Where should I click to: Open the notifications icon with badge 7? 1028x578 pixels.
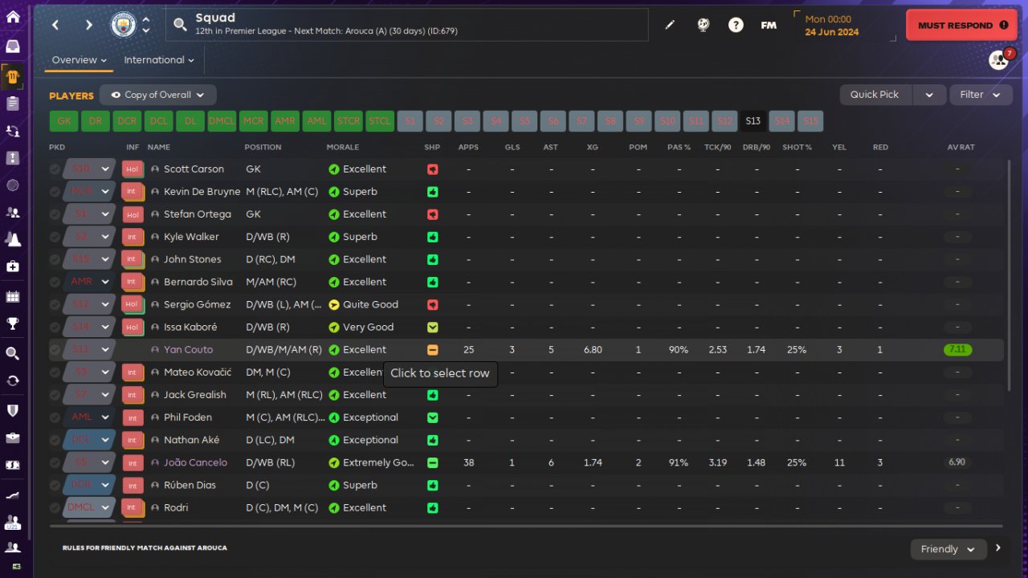[999, 59]
